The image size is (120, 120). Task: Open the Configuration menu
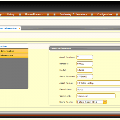105,14
